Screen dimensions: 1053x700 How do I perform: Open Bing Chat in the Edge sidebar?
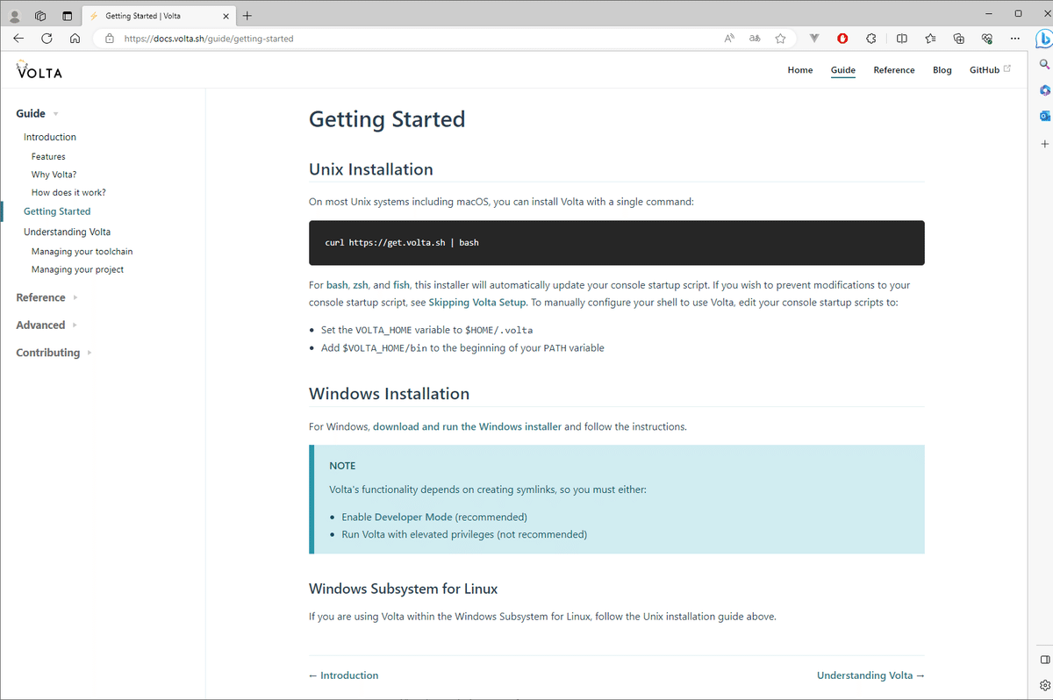[x=1043, y=39]
